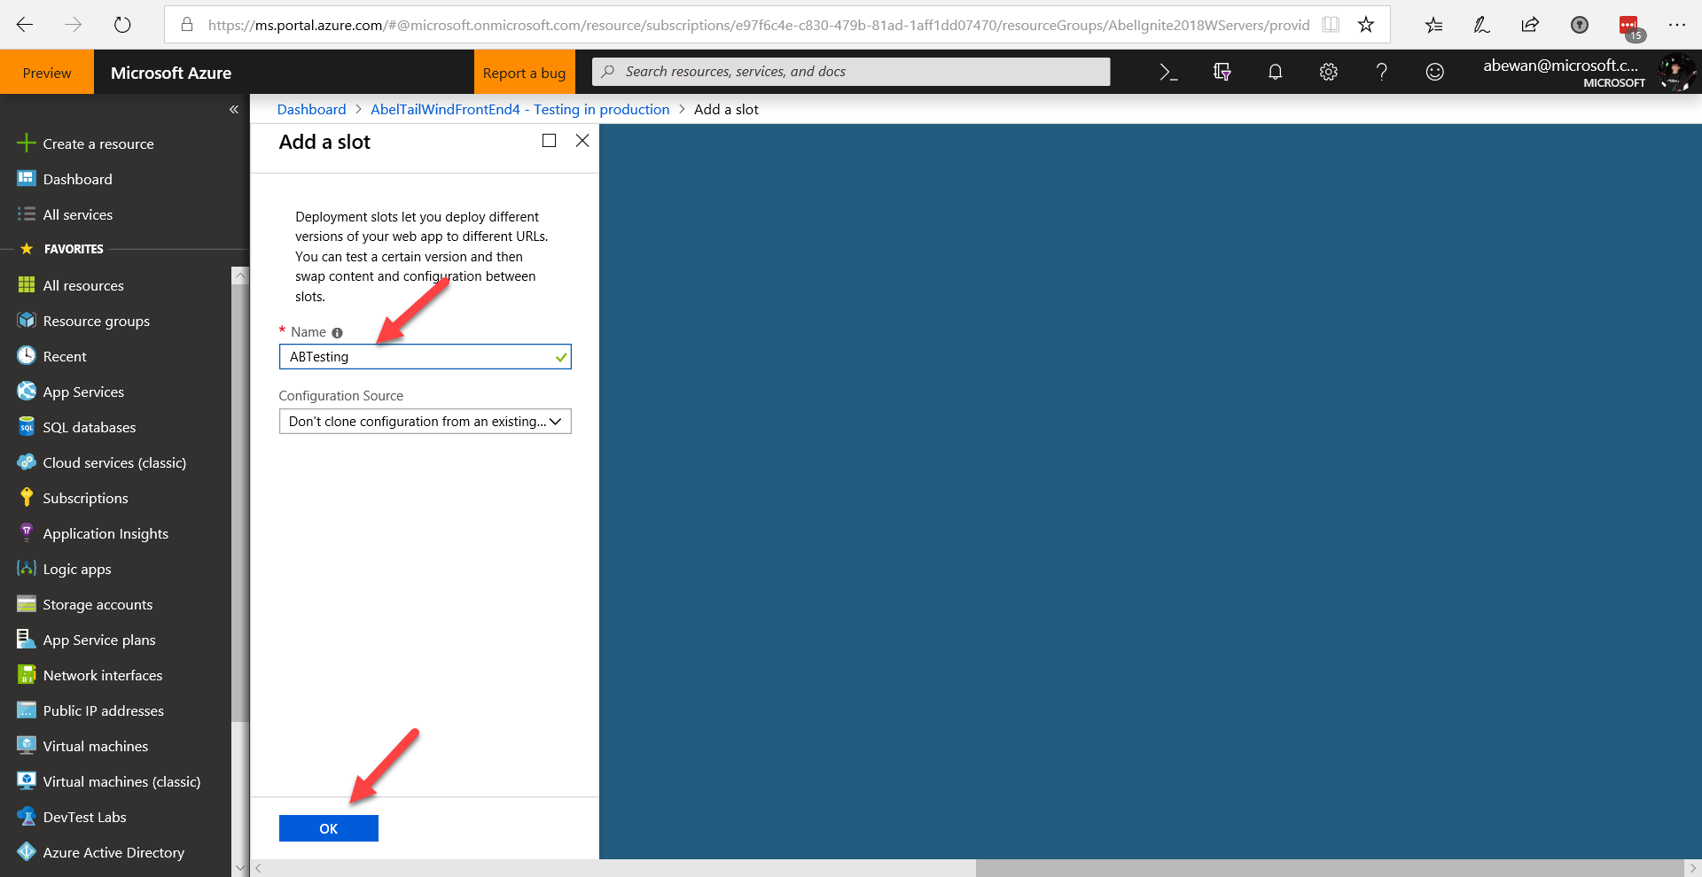Click the Network interfaces icon
The image size is (1702, 877).
(27, 674)
